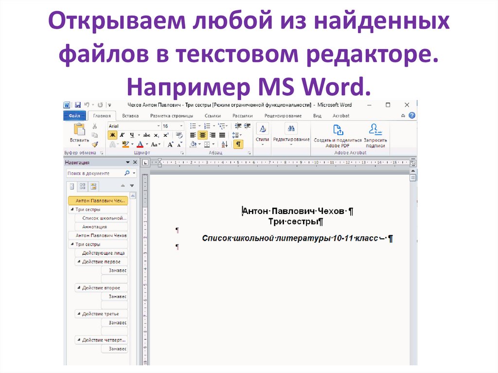Open the Change Case Aa dropdown

155,144
